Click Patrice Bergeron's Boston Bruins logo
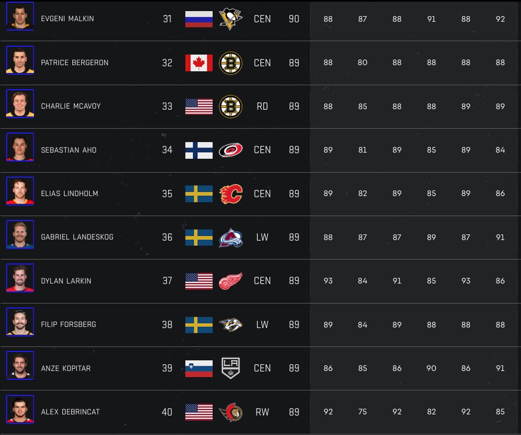 [x=230, y=63]
